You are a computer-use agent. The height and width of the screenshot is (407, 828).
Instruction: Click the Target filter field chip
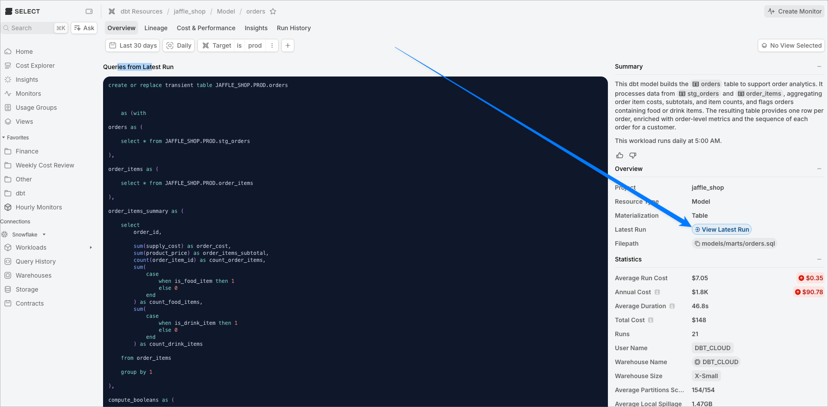click(217, 45)
